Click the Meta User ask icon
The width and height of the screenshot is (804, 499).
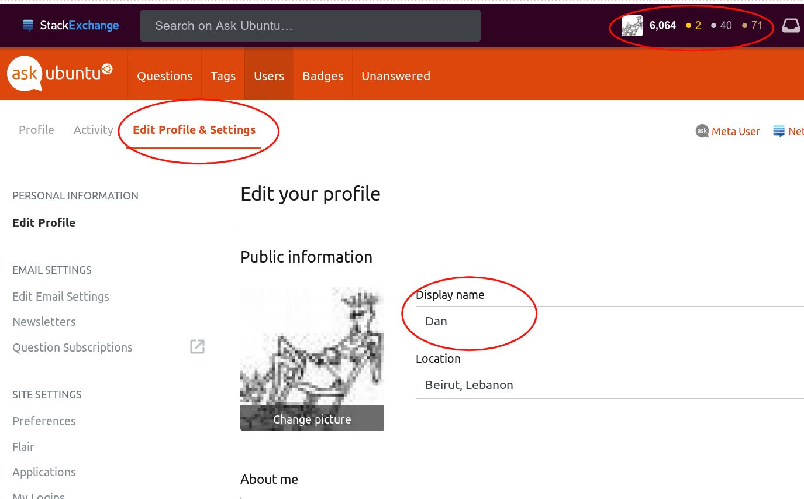(x=702, y=131)
